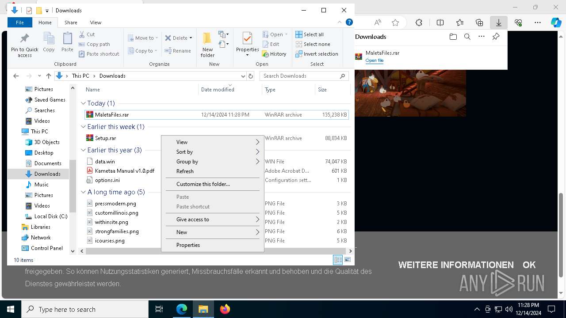Screen dimensions: 566x318
Task: Go up one folder level
Action: pos(49,76)
